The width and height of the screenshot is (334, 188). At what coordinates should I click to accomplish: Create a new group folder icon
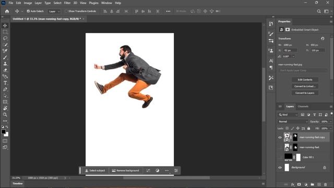point(312,184)
